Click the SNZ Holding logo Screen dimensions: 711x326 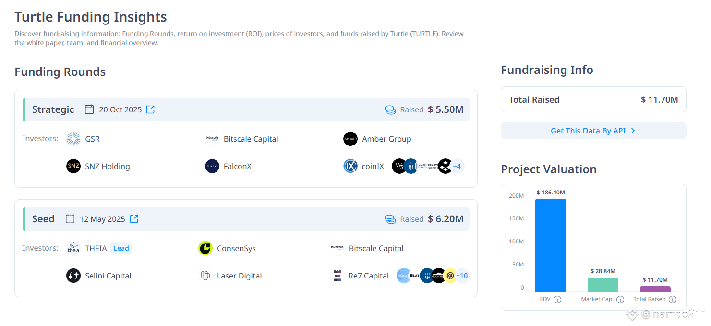coord(73,166)
